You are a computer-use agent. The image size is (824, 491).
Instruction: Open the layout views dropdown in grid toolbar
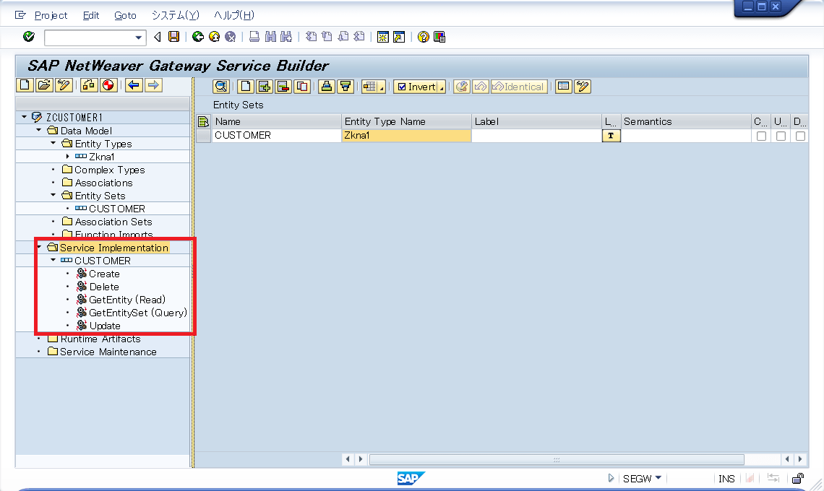tap(374, 87)
